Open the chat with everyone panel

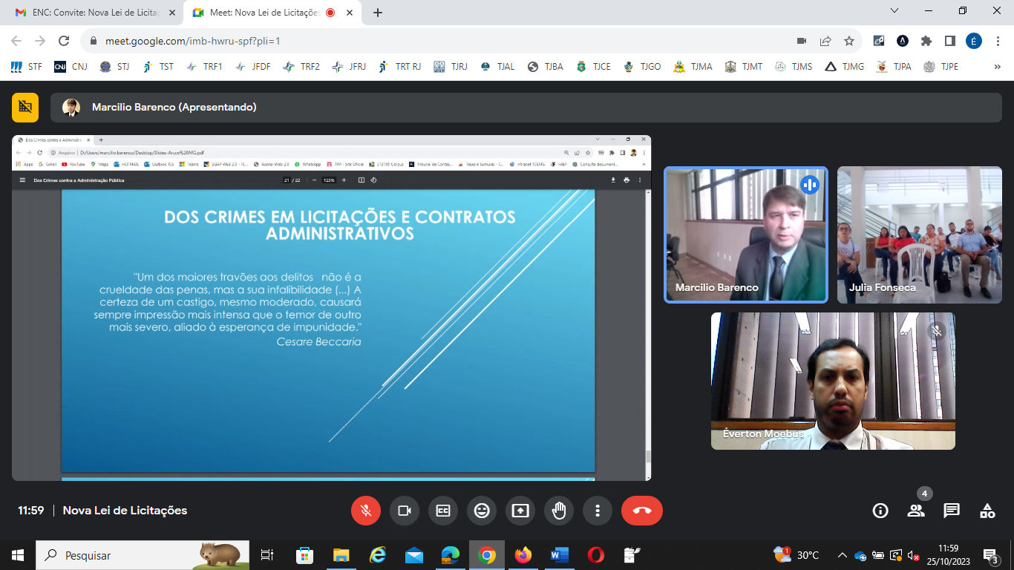coord(952,511)
